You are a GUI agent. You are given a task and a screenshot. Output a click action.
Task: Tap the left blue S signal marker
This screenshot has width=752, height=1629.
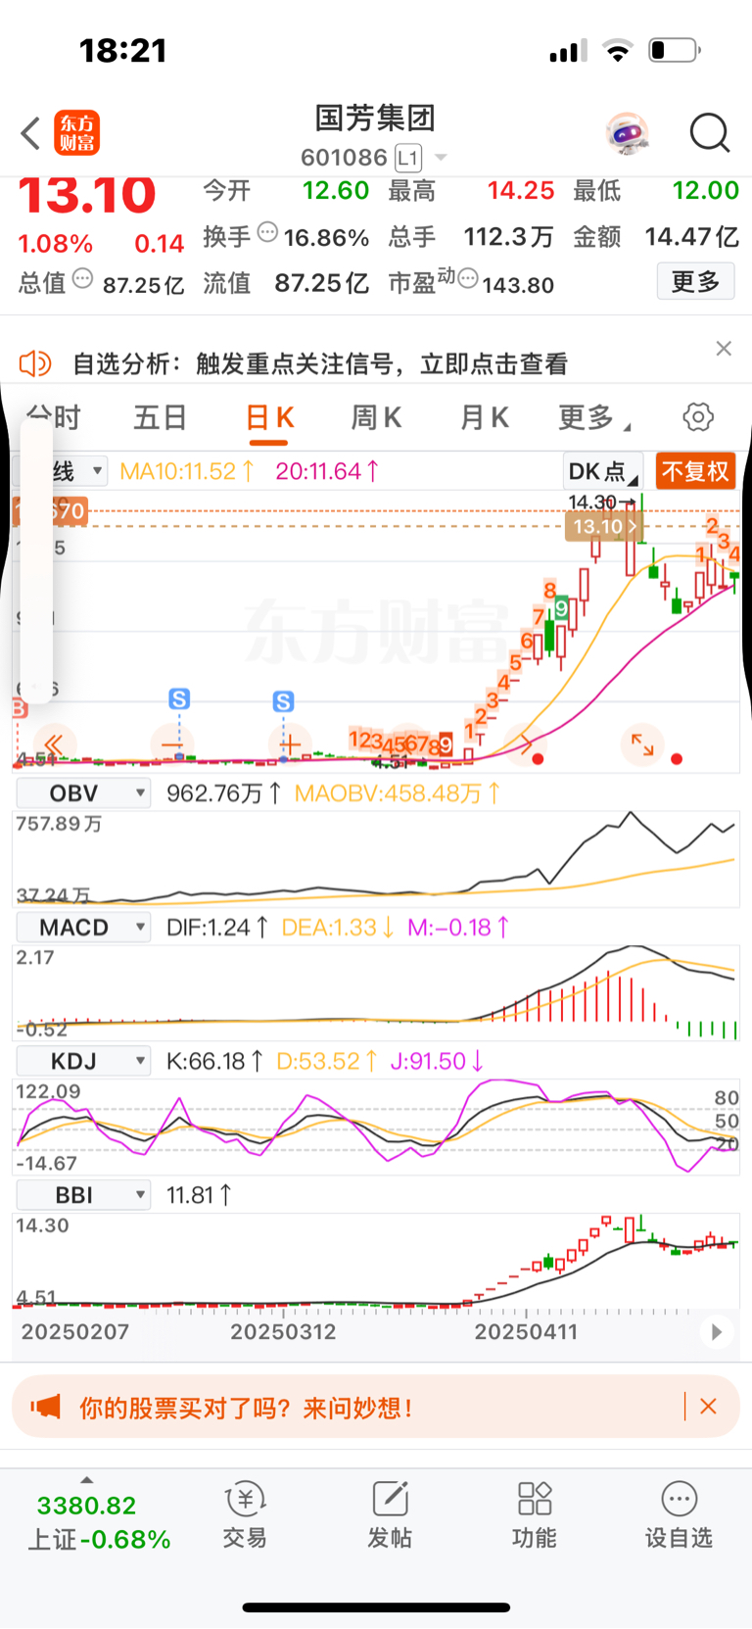pos(179,699)
